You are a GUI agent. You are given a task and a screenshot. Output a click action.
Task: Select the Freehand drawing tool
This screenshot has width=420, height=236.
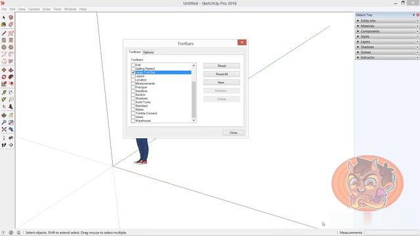coord(10,33)
